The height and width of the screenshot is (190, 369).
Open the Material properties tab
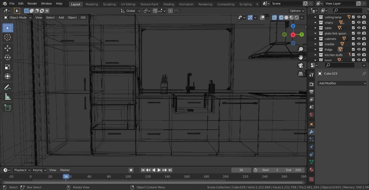coord(311,170)
